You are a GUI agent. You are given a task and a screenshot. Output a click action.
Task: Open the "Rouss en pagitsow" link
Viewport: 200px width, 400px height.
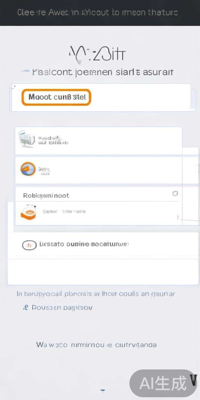pyautogui.click(x=62, y=307)
